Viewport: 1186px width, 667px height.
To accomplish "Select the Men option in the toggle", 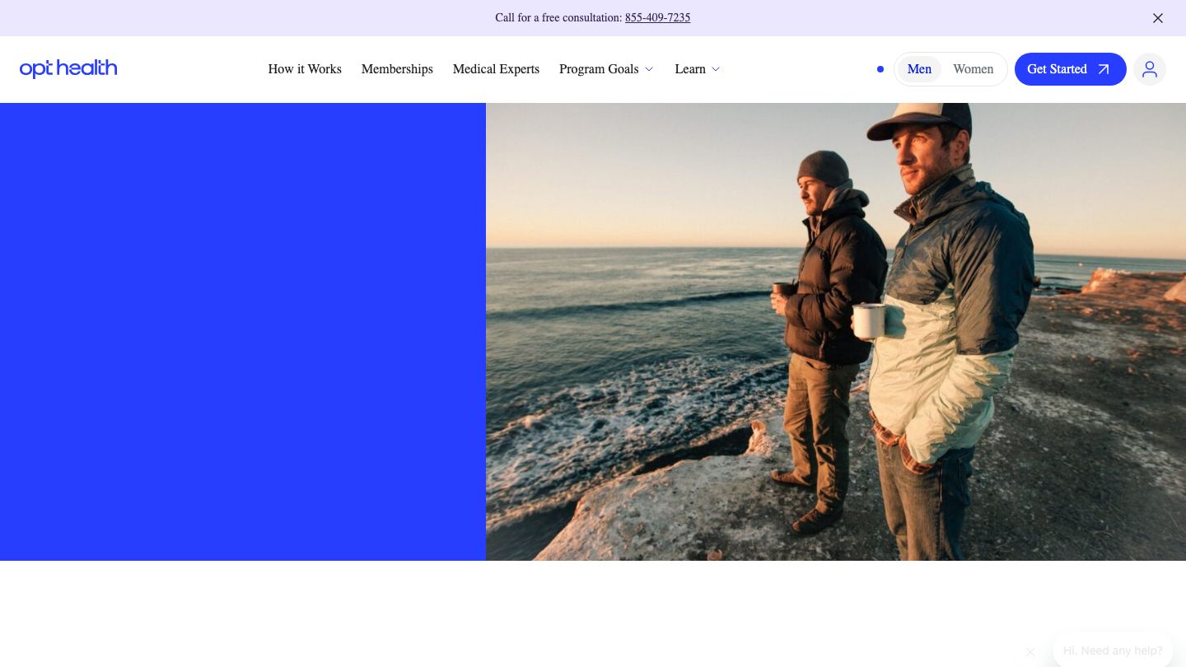I will (x=919, y=69).
